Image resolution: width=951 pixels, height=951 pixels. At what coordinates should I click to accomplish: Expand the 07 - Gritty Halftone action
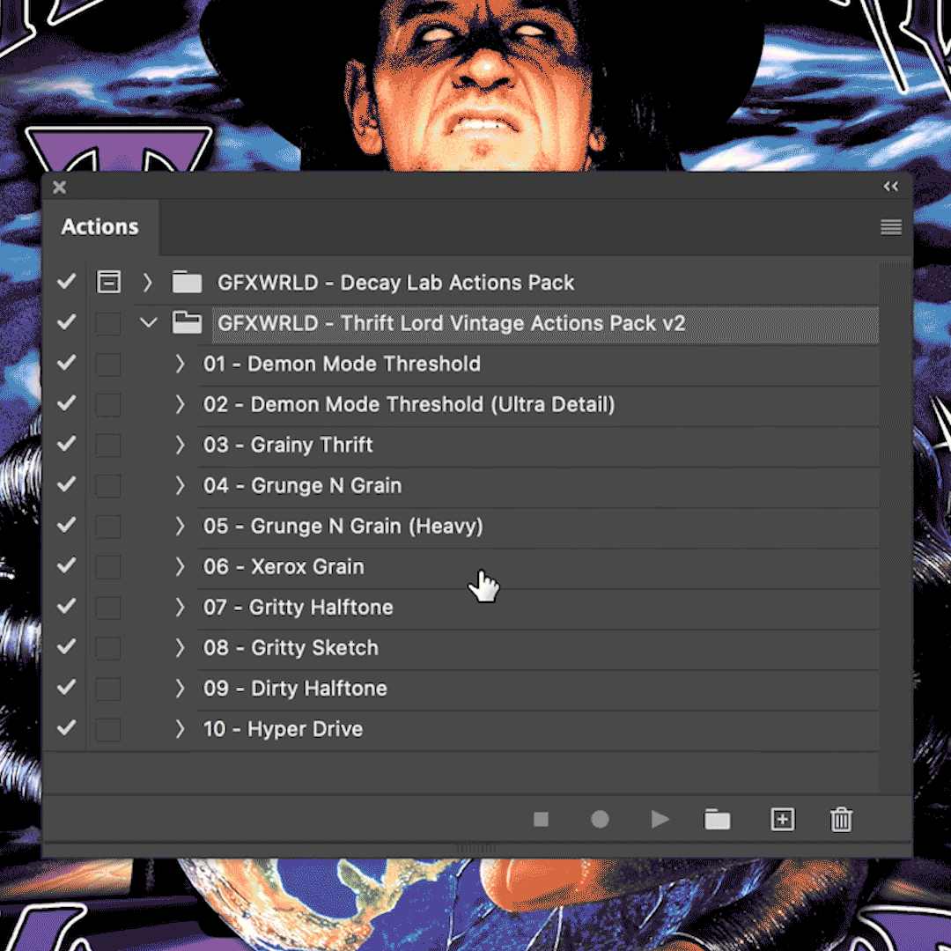tap(180, 608)
